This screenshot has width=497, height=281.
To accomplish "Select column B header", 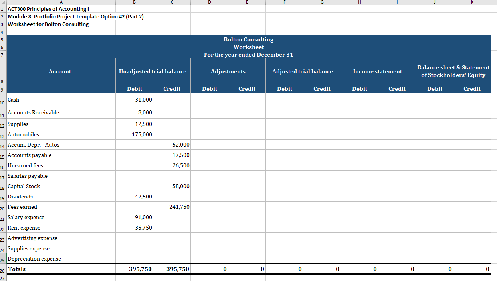I will pyautogui.click(x=134, y=2).
